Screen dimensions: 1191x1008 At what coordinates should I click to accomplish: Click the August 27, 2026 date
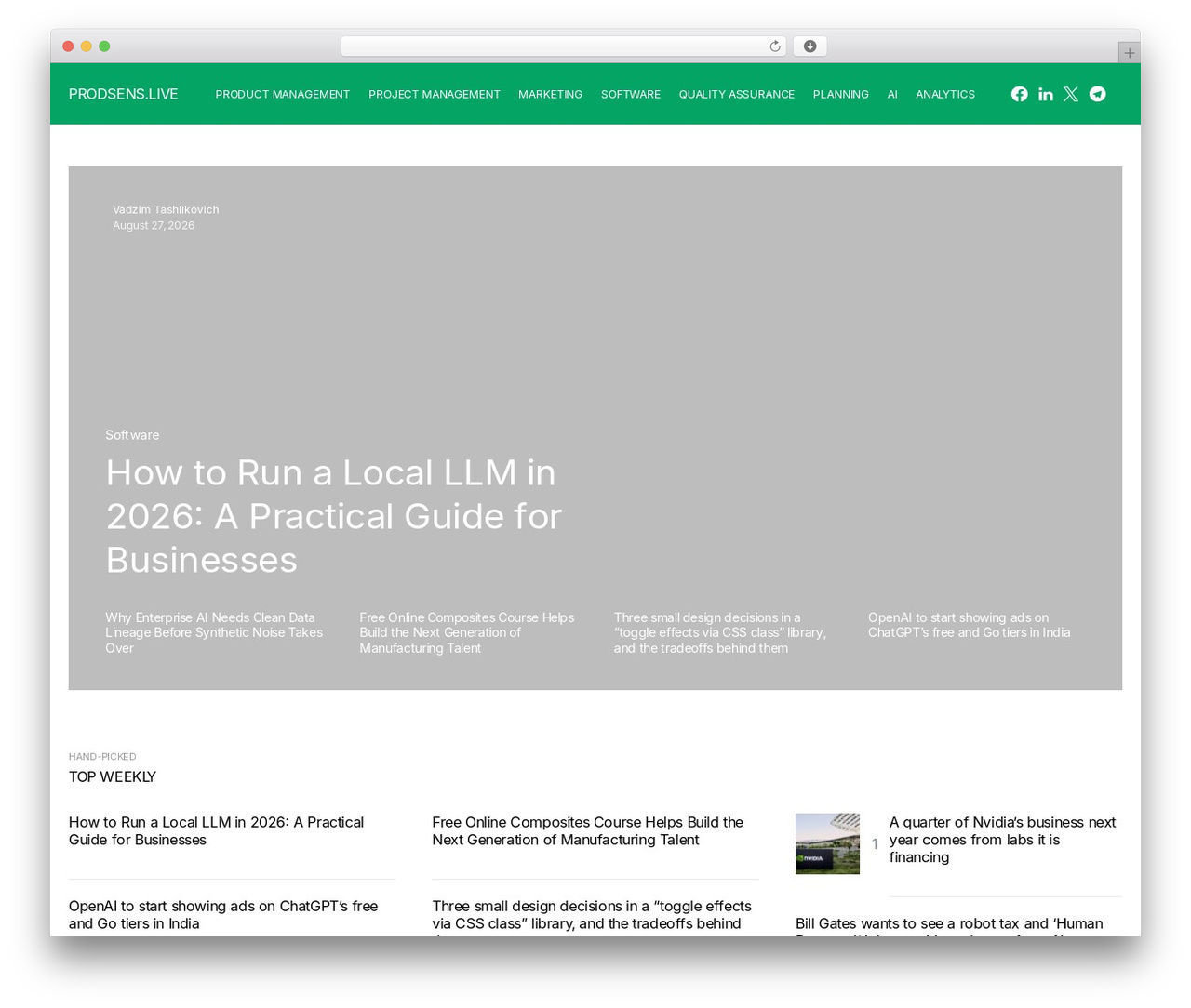click(x=154, y=226)
